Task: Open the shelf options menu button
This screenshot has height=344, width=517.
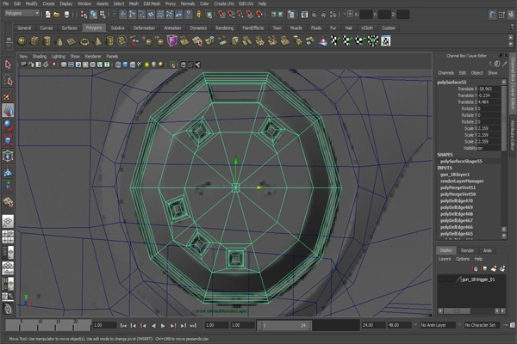Action: point(9,46)
